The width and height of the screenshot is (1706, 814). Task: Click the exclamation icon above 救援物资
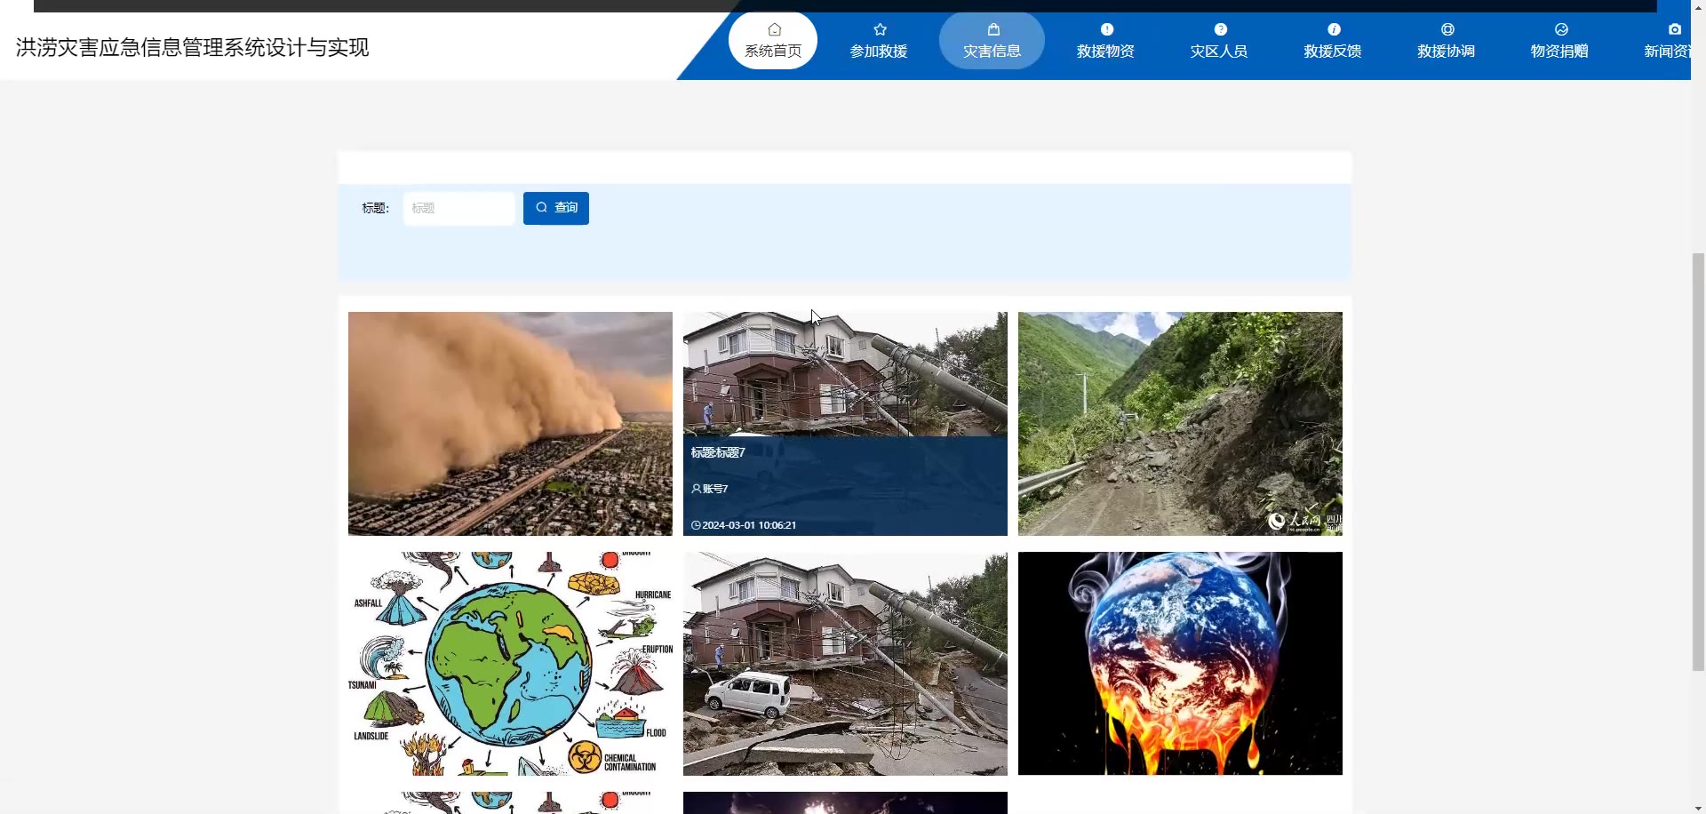click(x=1107, y=29)
